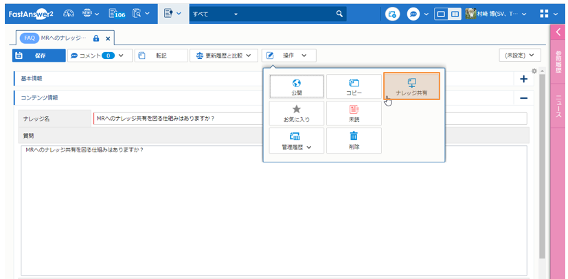The width and height of the screenshot is (568, 279).
Task: Open the apps grid menu in header
Action: coord(545,13)
